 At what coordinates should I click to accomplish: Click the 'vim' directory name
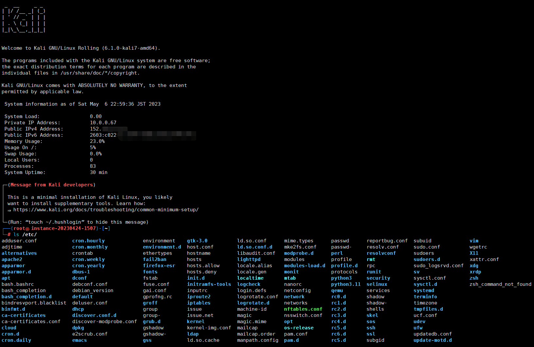(x=474, y=241)
